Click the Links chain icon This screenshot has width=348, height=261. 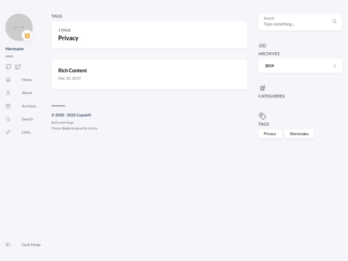click(x=8, y=132)
